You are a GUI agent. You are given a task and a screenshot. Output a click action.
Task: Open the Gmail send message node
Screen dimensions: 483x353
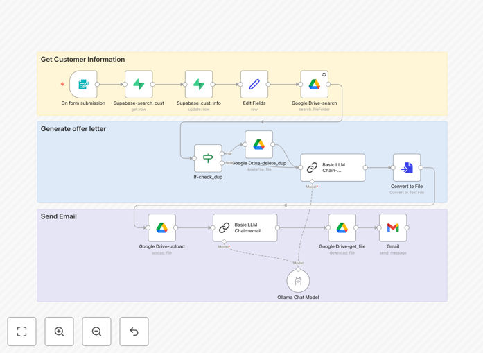pos(393,227)
